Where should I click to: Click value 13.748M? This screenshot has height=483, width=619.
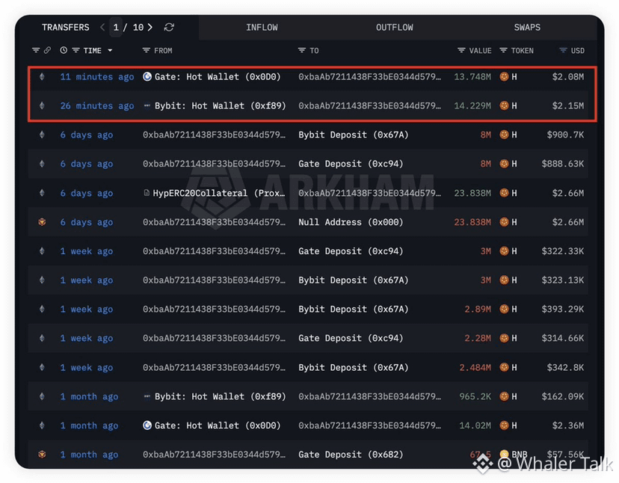pos(472,76)
